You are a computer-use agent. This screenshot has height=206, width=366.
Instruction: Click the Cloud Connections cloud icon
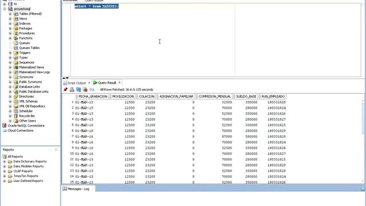pyautogui.click(x=5, y=130)
